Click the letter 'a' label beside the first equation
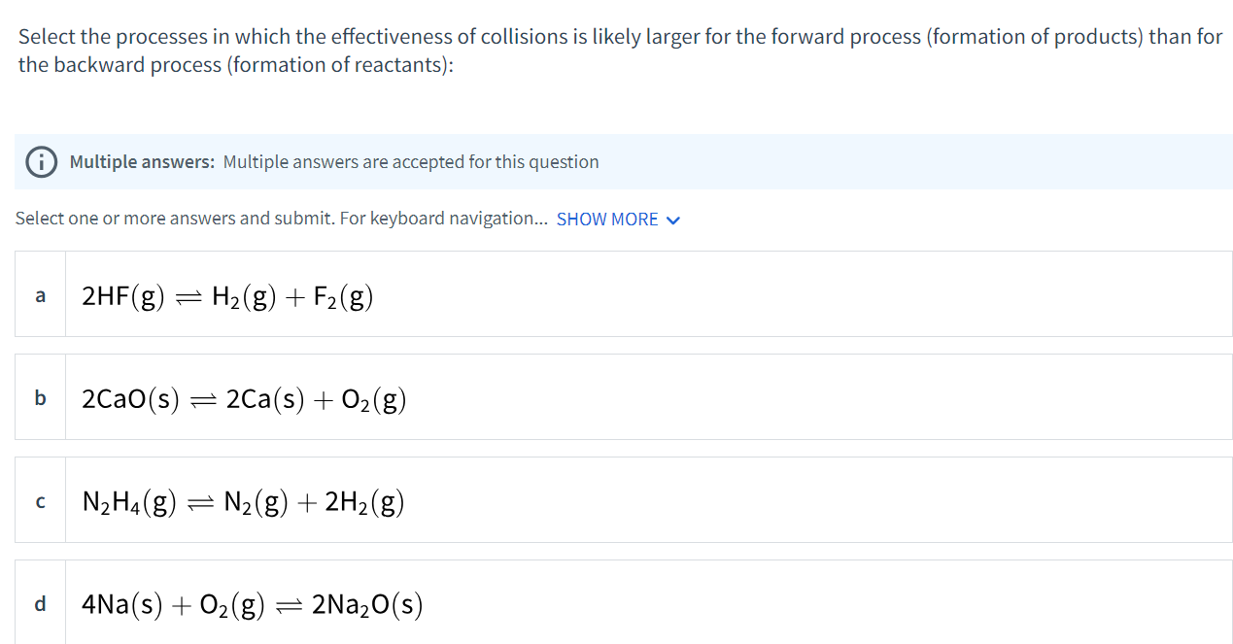This screenshot has height=644, width=1233. point(40,295)
